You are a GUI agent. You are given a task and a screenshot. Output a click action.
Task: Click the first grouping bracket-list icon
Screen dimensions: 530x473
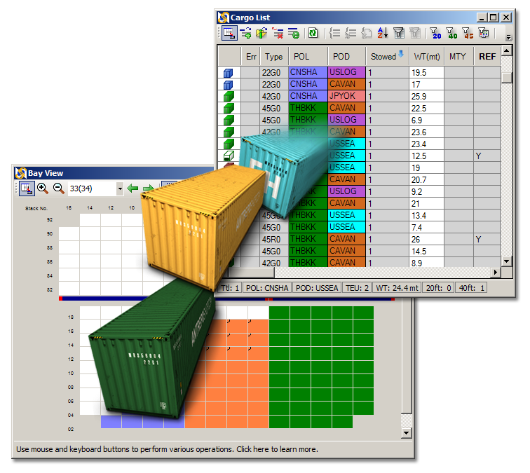[x=334, y=33]
